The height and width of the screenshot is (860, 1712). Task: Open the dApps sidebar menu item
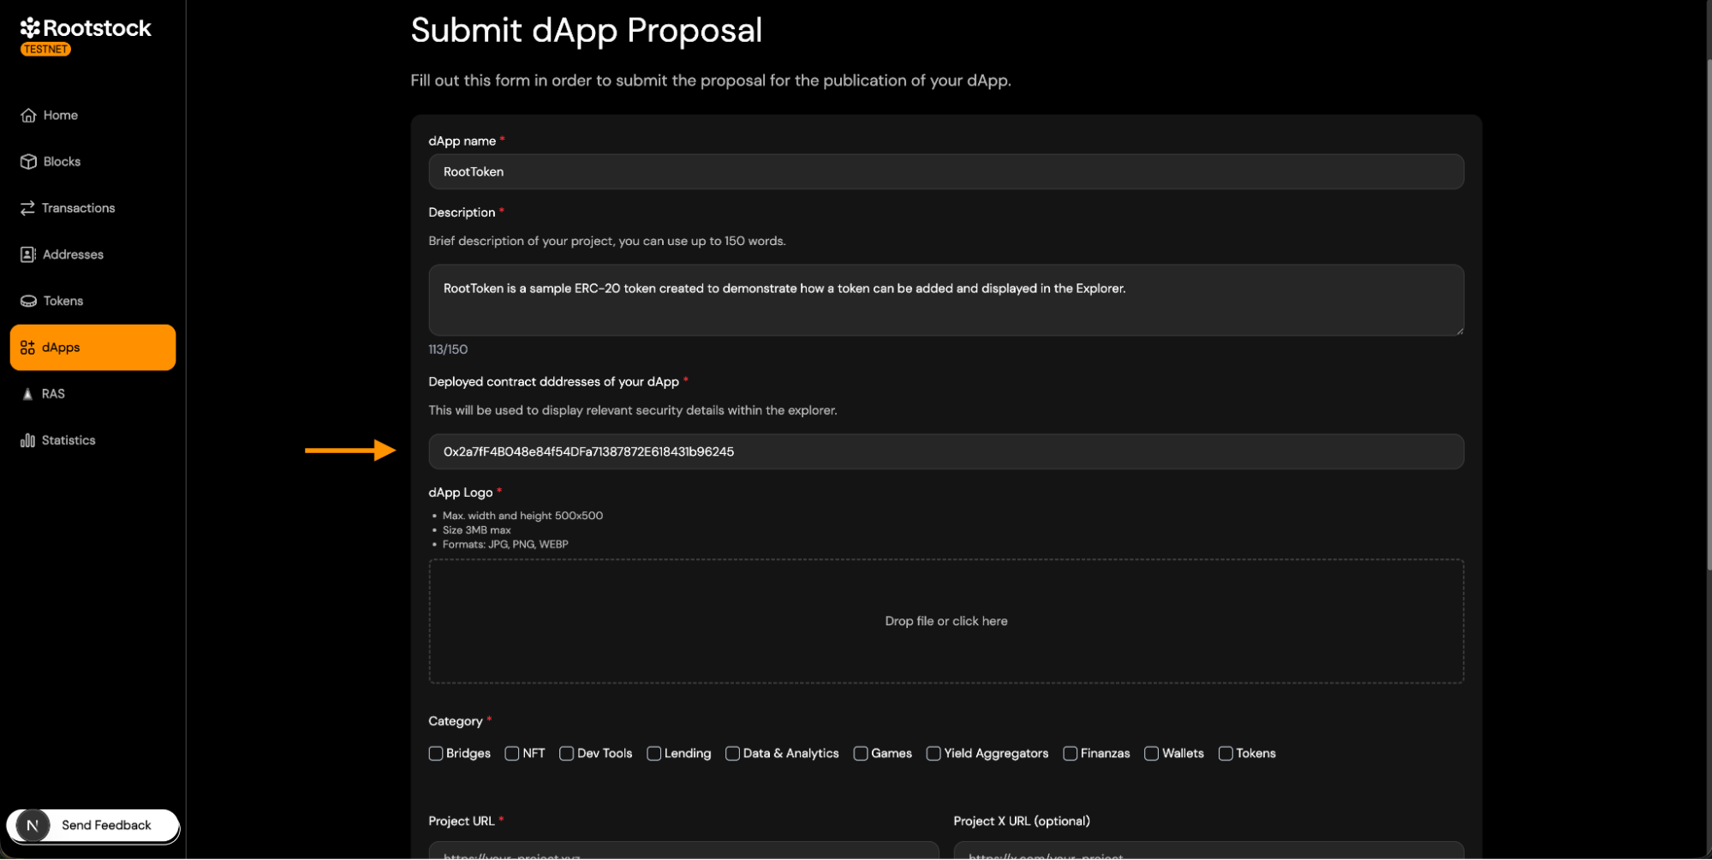pos(92,348)
